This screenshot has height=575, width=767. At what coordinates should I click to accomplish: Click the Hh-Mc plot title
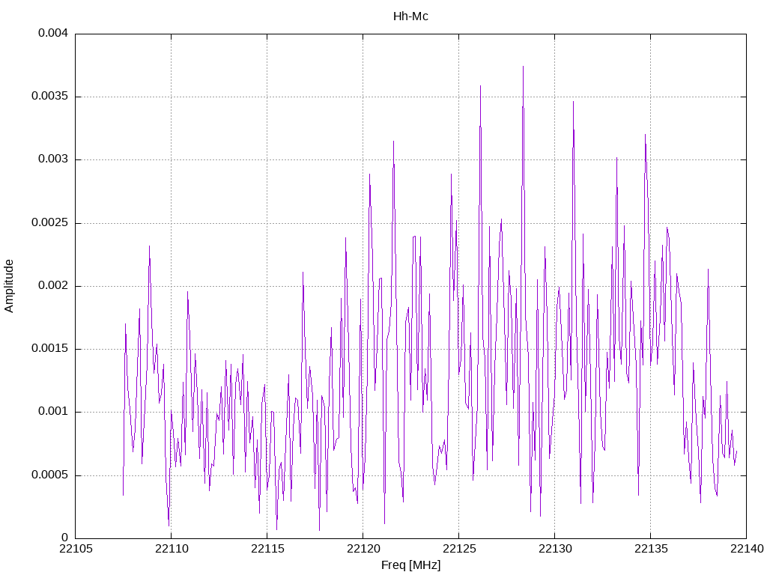(x=410, y=16)
